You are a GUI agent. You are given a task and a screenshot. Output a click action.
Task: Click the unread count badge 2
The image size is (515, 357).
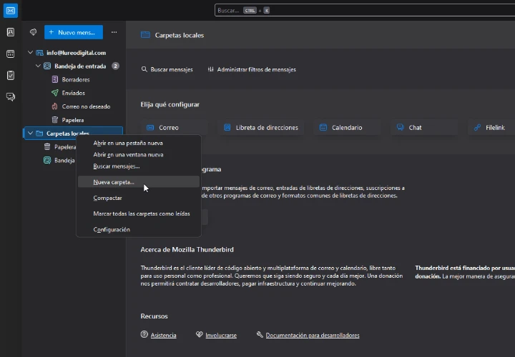click(x=115, y=66)
